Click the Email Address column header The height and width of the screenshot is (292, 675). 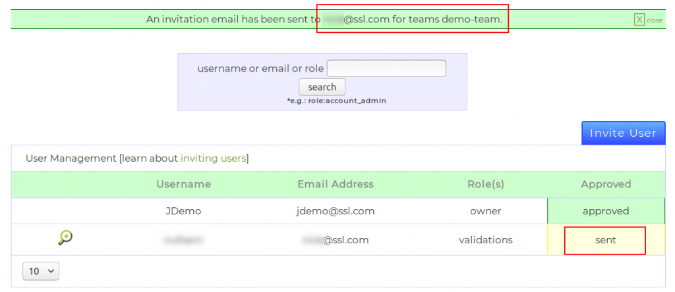click(x=335, y=185)
